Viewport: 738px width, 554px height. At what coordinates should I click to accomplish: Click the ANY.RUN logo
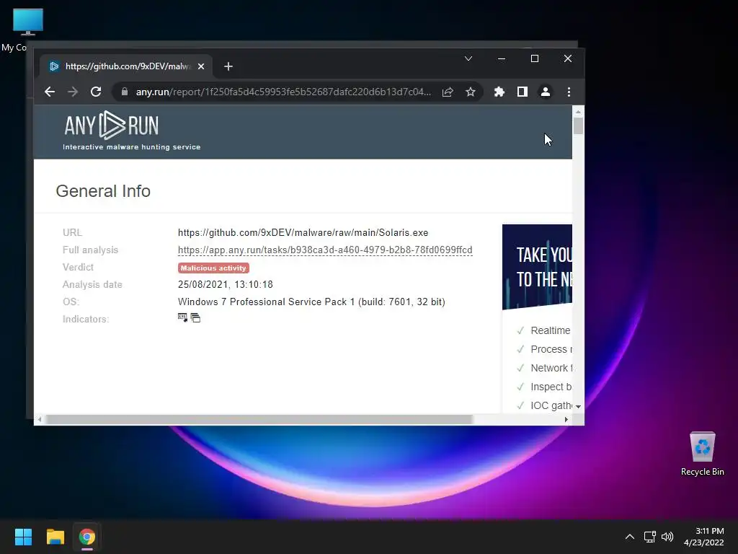[x=112, y=126]
